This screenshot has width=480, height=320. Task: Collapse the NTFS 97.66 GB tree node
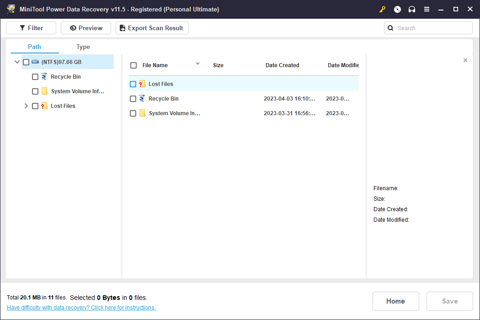point(17,62)
